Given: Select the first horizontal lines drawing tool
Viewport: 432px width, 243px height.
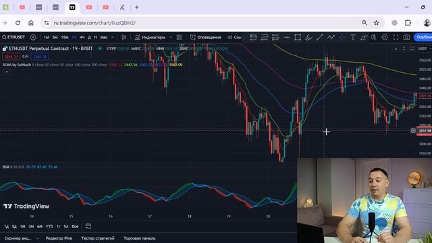Looking at the screenshot, I should pyautogui.click(x=253, y=37).
